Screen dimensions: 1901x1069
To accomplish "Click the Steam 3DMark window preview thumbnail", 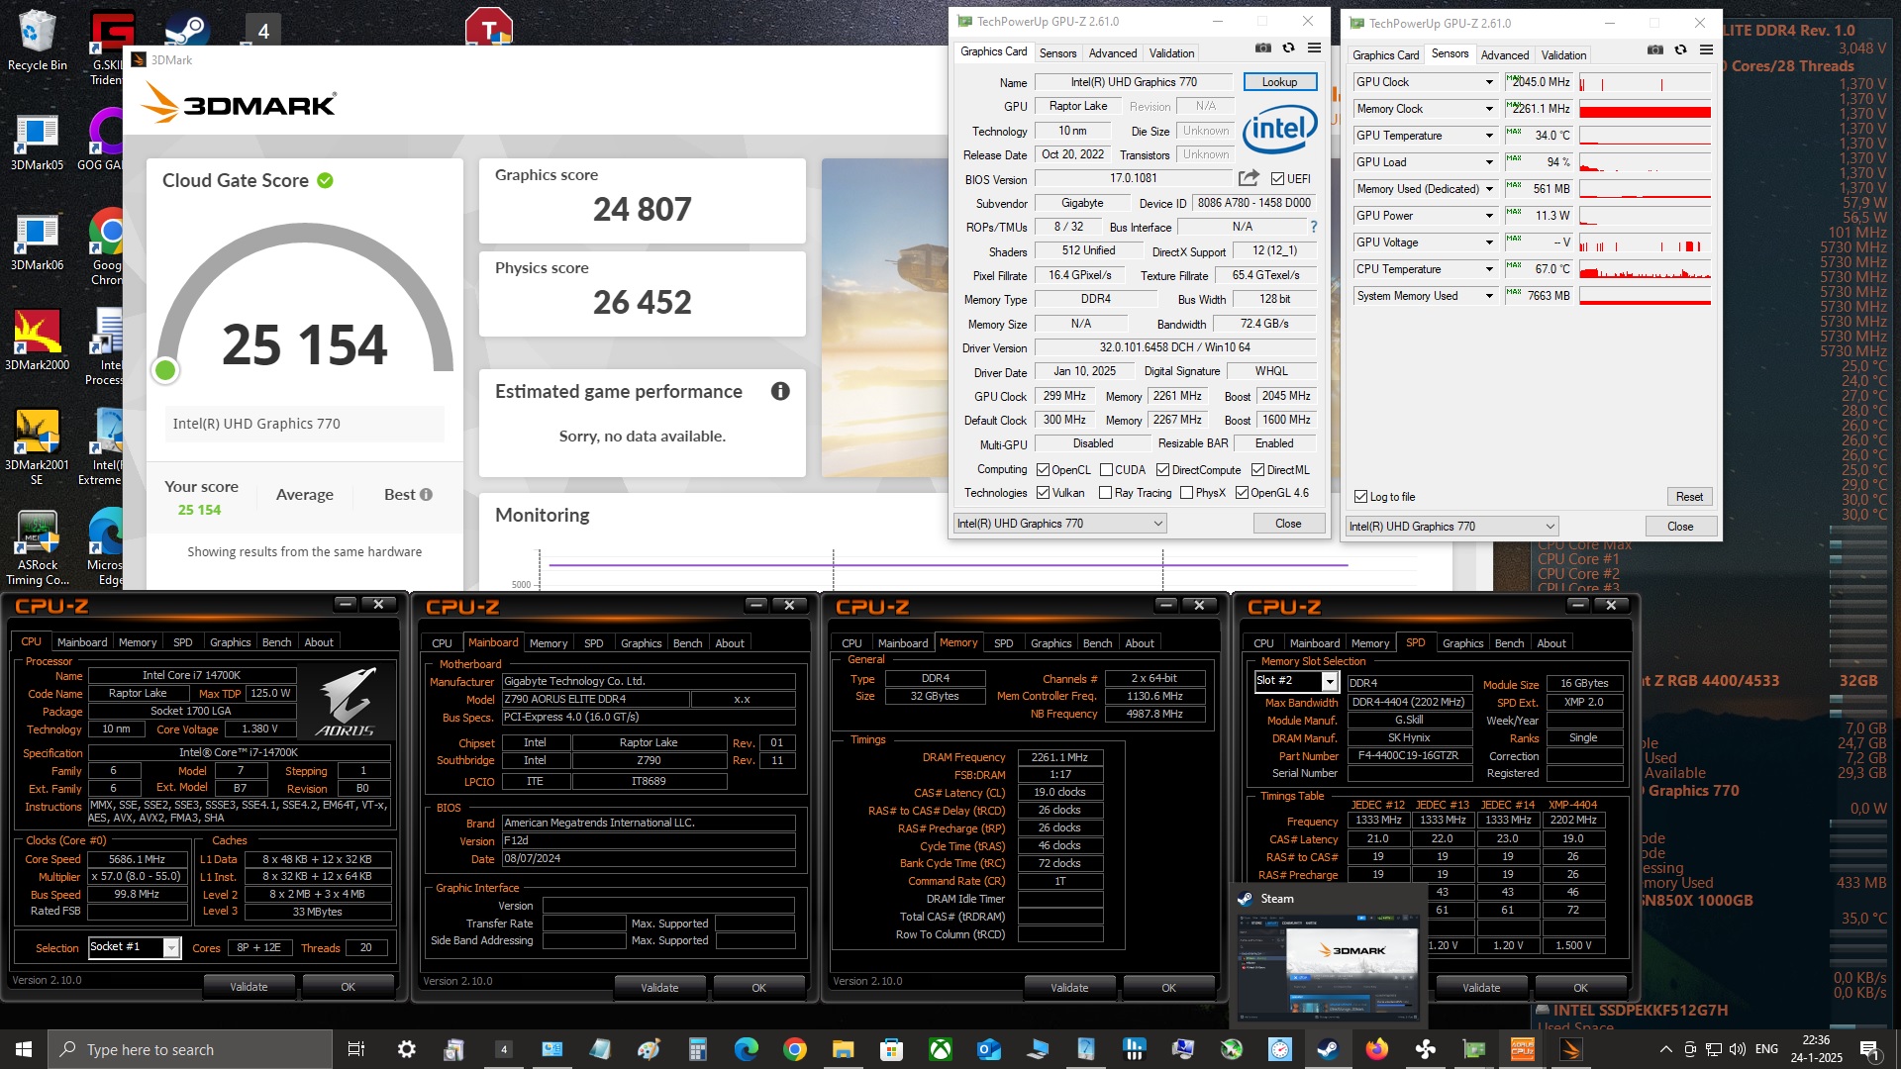I will click(x=1328, y=966).
